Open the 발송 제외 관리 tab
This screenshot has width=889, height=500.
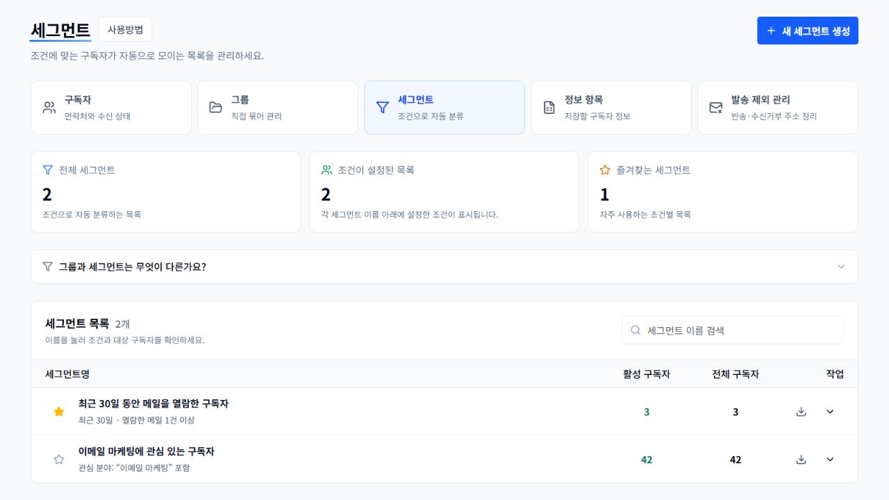pos(778,108)
